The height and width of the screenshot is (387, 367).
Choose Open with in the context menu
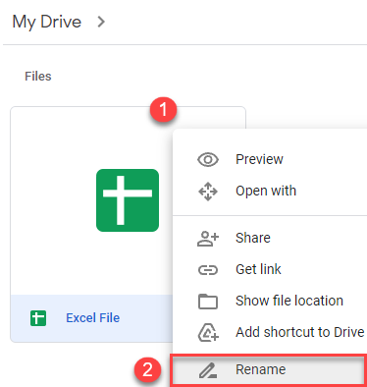266,191
